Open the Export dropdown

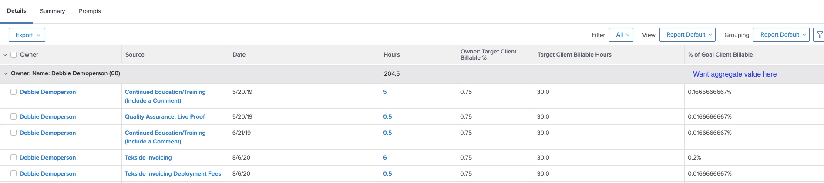tap(27, 35)
